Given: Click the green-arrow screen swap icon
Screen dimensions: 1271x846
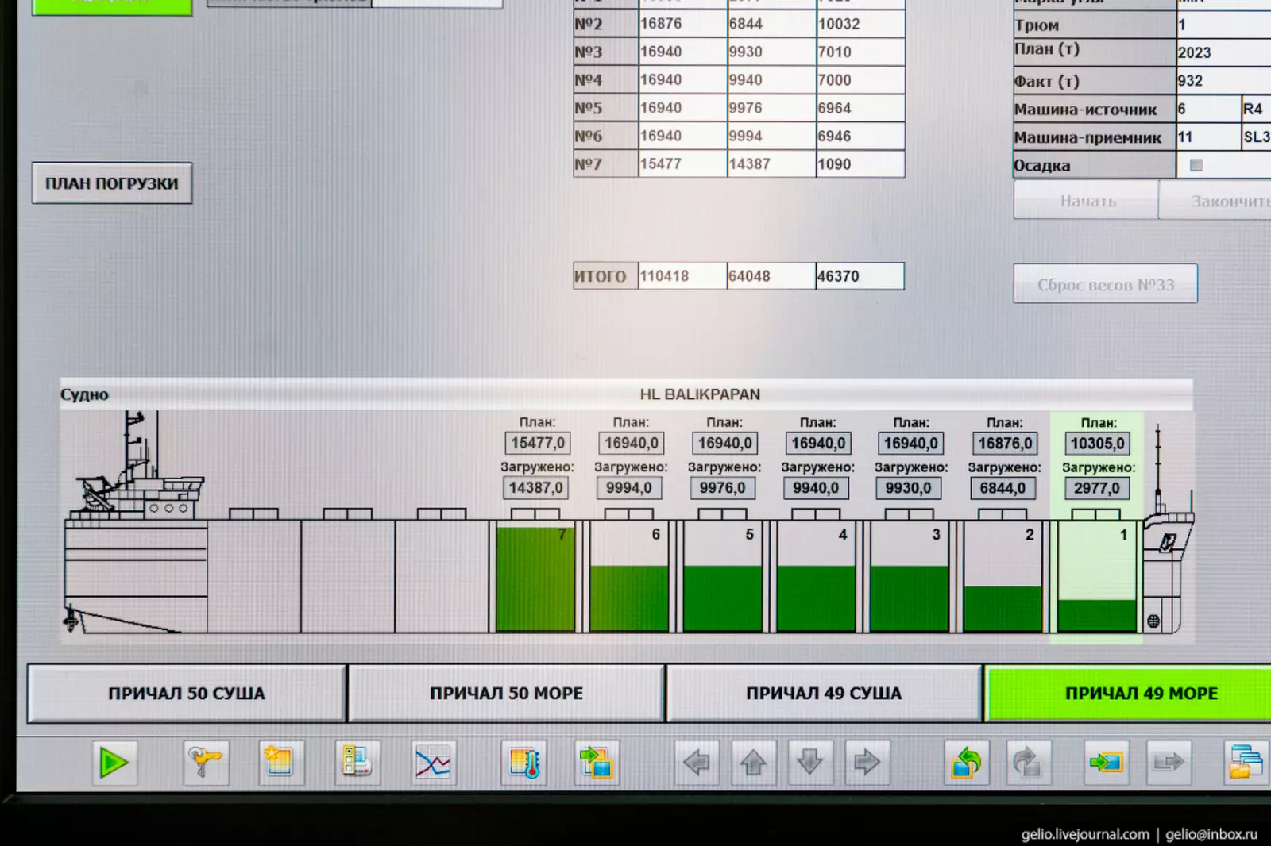Looking at the screenshot, I should [x=596, y=763].
